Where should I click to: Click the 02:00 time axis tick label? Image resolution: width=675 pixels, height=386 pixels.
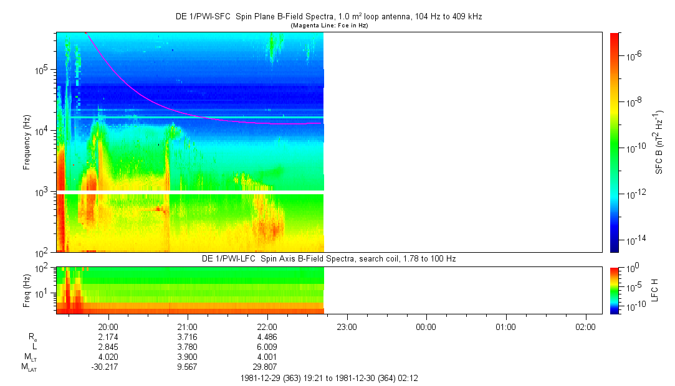[x=585, y=326]
